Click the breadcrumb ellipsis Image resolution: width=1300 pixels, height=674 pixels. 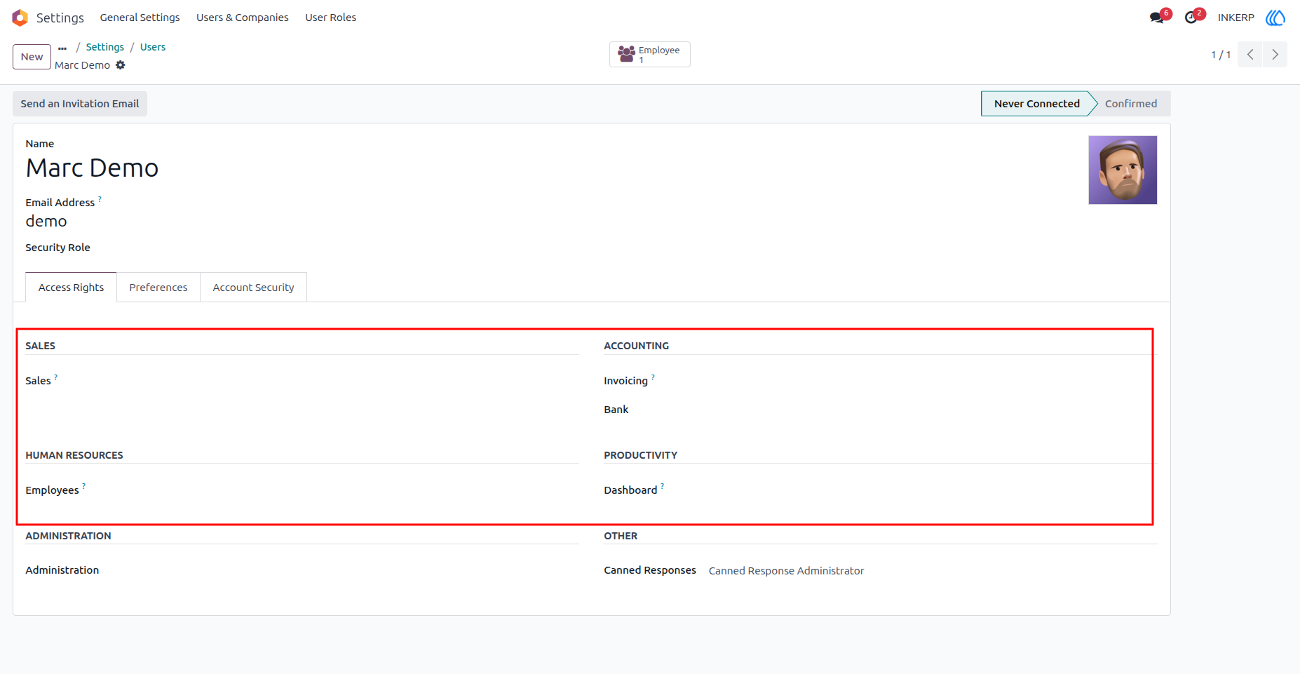point(62,48)
